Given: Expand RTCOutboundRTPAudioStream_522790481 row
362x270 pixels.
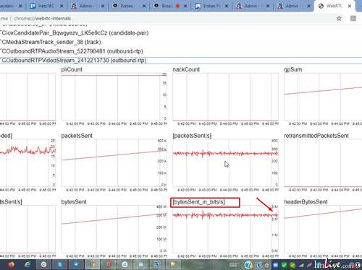Looking at the screenshot, I should pyautogui.click(x=72, y=51).
